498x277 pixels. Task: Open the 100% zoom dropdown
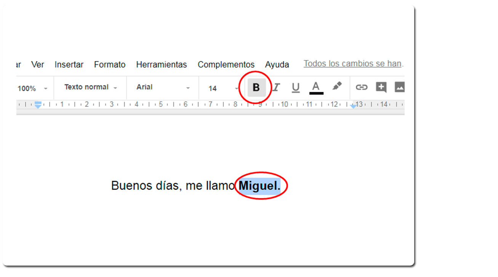click(32, 88)
